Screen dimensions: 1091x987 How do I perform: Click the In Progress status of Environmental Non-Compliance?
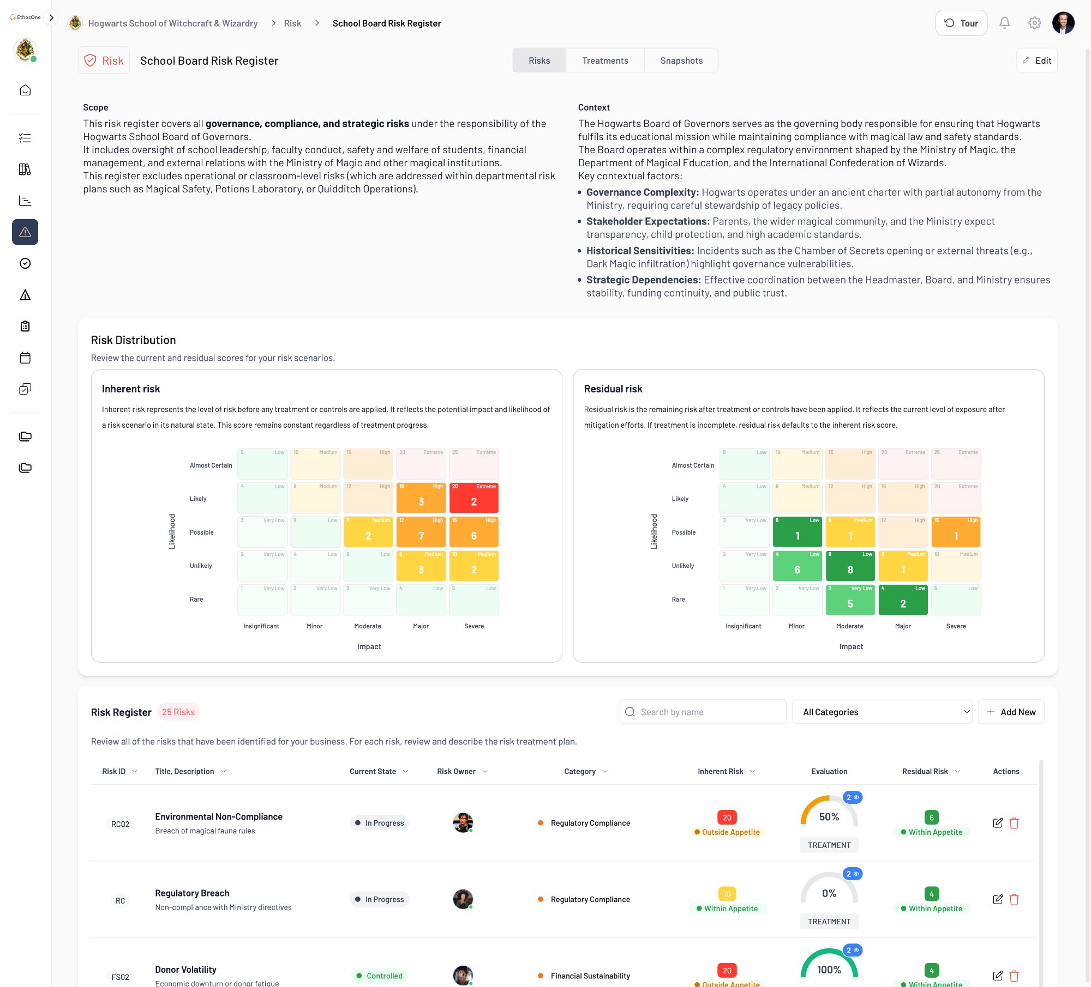tap(380, 823)
